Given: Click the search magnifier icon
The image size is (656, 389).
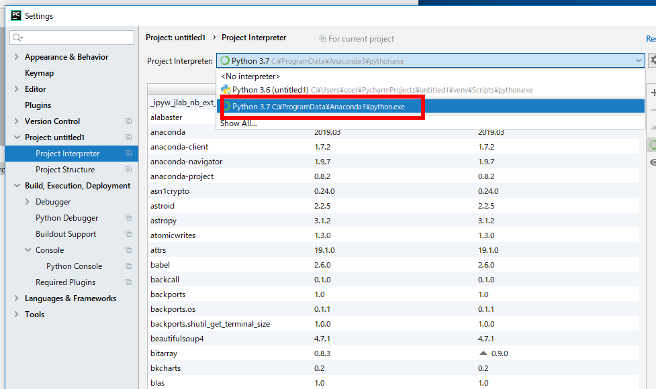Looking at the screenshot, I should pos(17,38).
